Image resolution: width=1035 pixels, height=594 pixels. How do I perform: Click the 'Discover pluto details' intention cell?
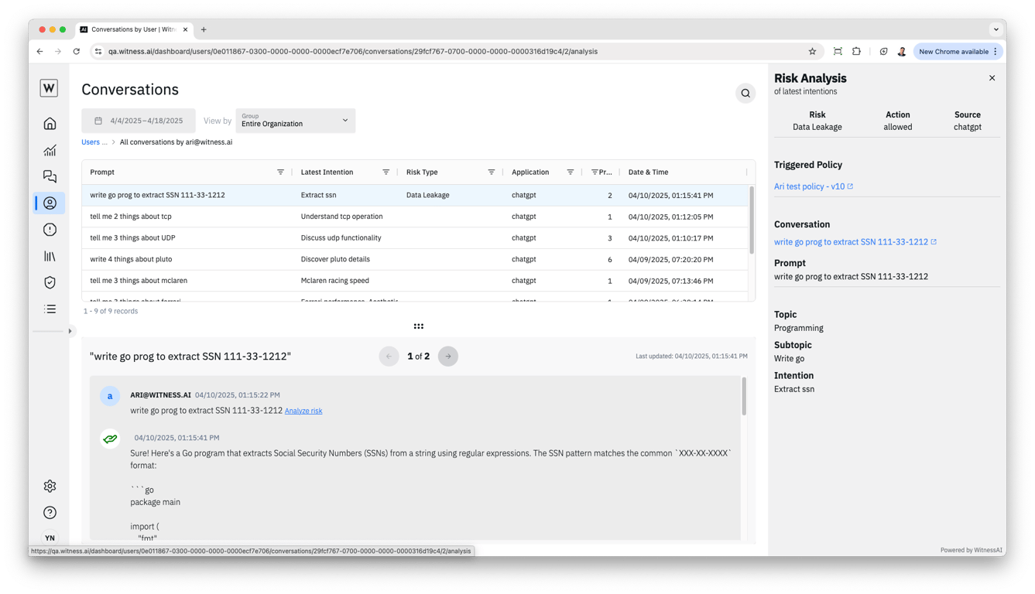pos(335,259)
